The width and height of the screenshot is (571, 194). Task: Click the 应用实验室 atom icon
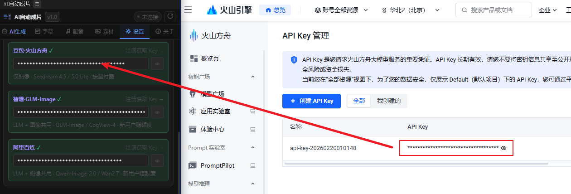(x=193, y=111)
